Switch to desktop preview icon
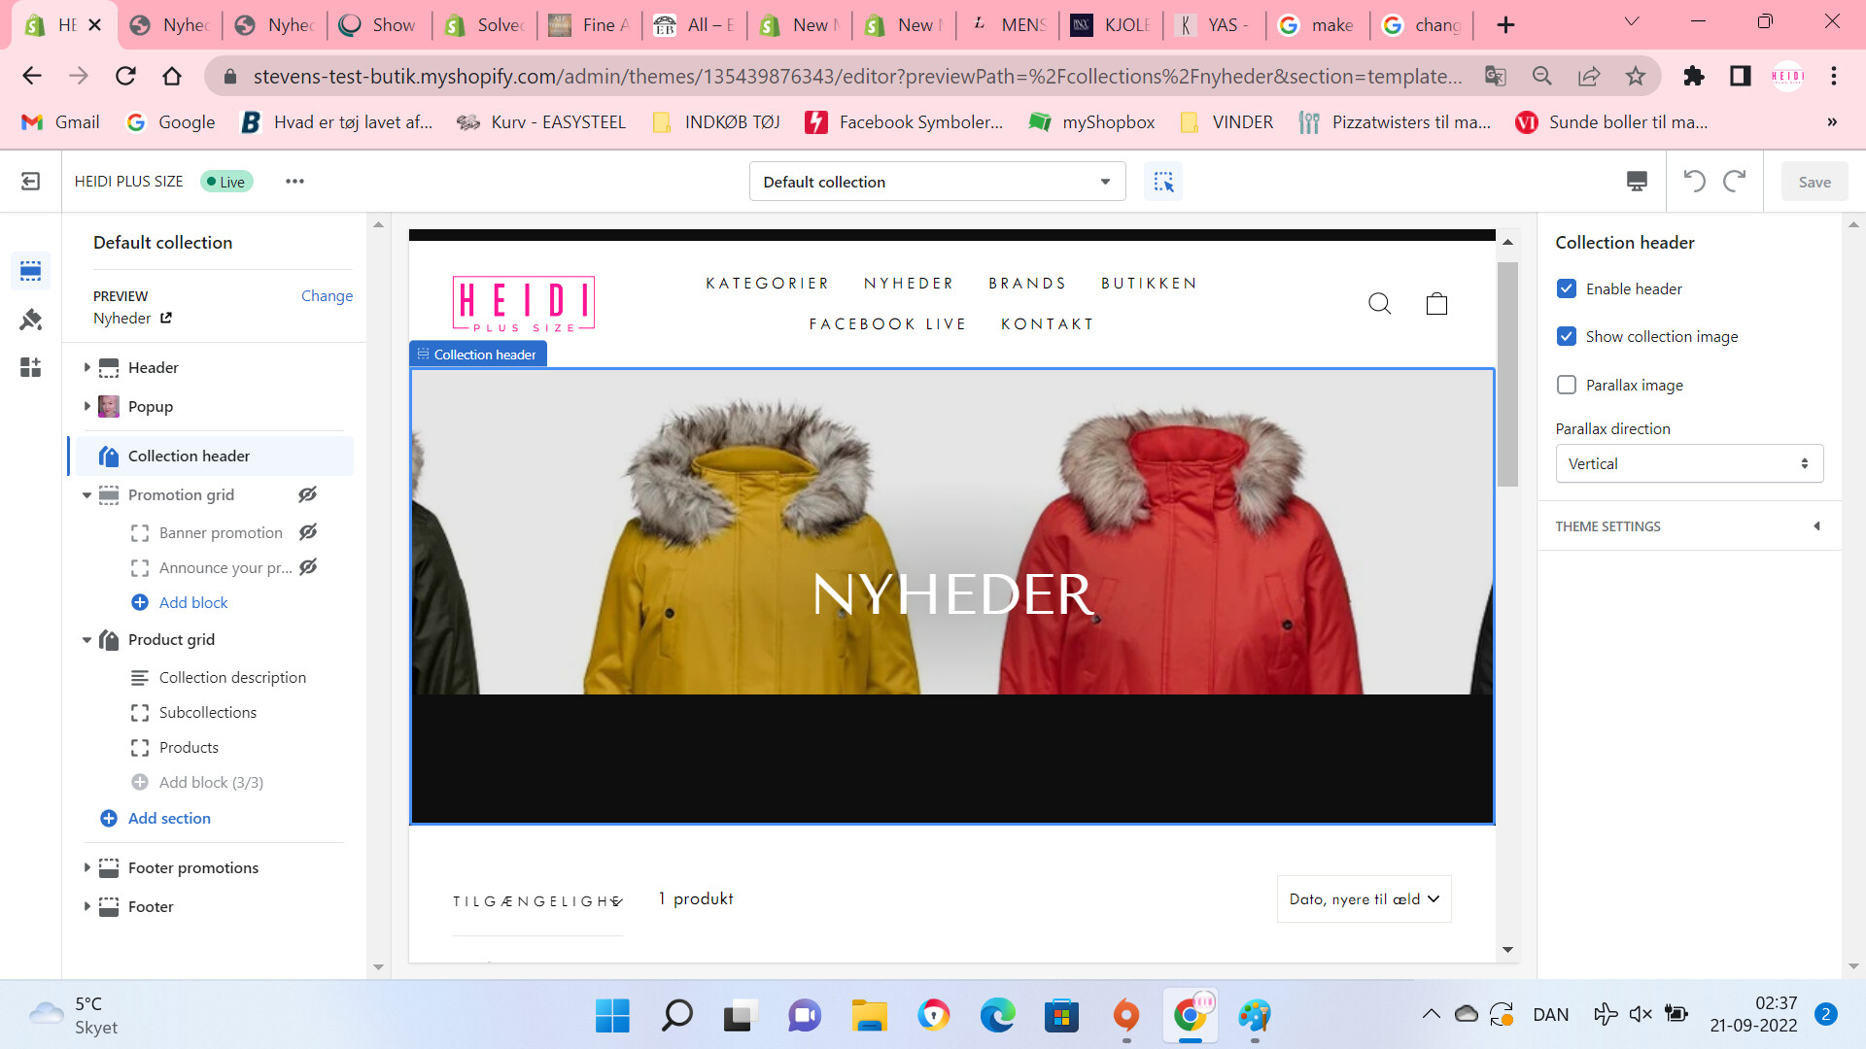This screenshot has width=1866, height=1049. pos(1637,182)
